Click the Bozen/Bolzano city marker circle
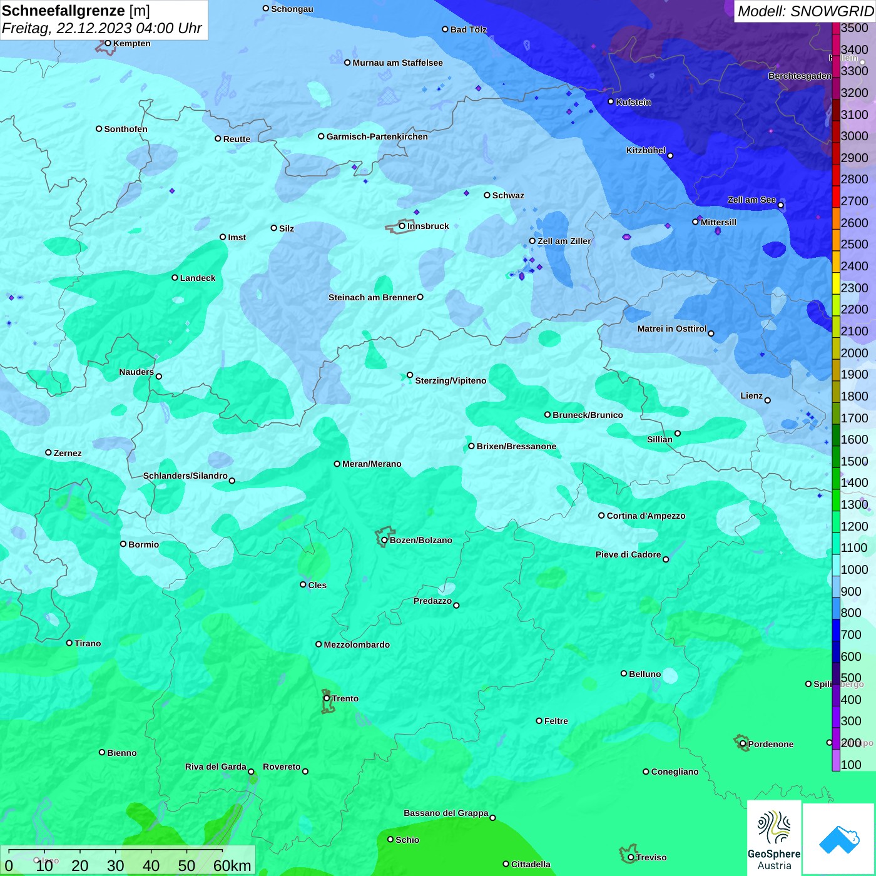Image resolution: width=876 pixels, height=876 pixels. click(385, 540)
